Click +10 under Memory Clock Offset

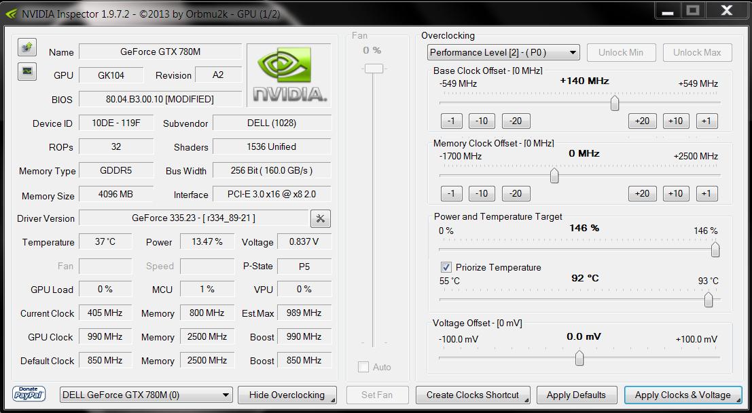pos(676,193)
